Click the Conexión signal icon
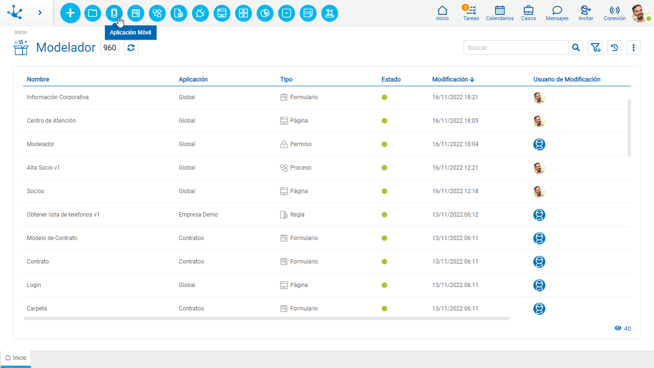The height and width of the screenshot is (368, 654). 615,13
